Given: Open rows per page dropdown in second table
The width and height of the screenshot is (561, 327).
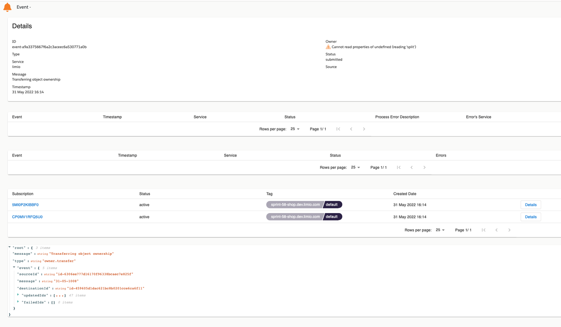Looking at the screenshot, I should click(355, 168).
